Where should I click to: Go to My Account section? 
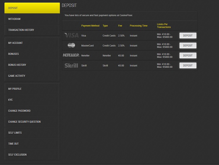tap(32, 43)
